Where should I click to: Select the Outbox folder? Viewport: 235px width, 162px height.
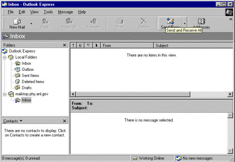coord(28,70)
